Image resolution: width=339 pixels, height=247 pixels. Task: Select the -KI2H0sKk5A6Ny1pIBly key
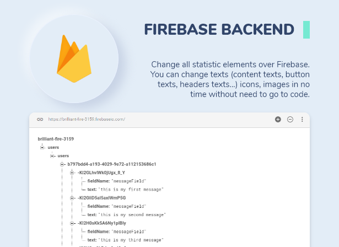pos(101,223)
